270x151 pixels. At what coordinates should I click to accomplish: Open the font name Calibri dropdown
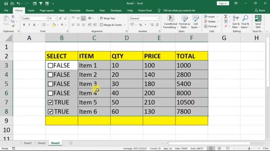pyautogui.click(x=46, y=18)
